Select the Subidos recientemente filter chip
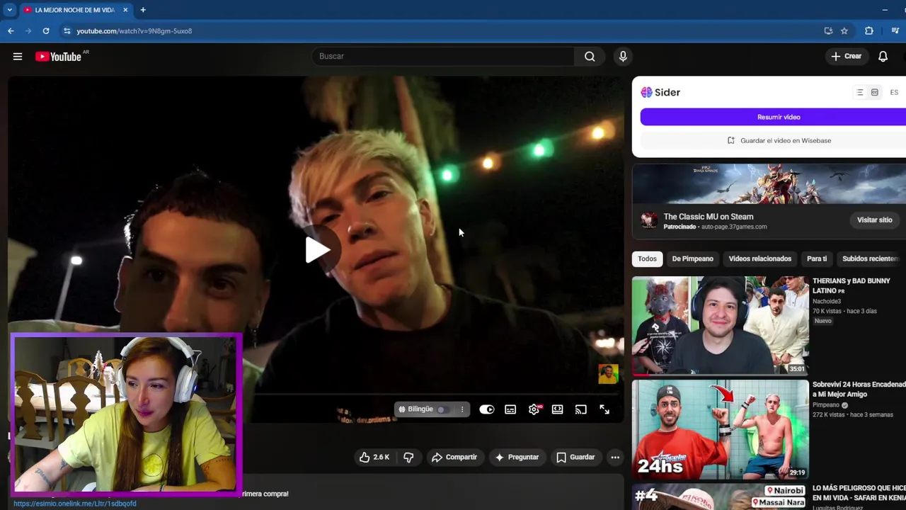The height and width of the screenshot is (510, 906). pyautogui.click(x=871, y=259)
